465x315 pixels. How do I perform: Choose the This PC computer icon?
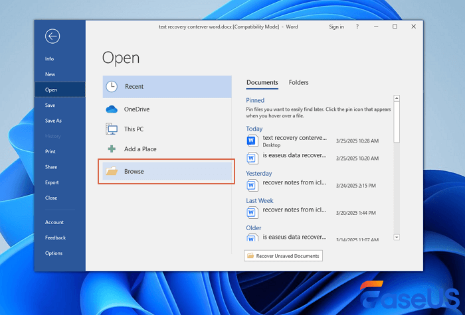tap(112, 129)
